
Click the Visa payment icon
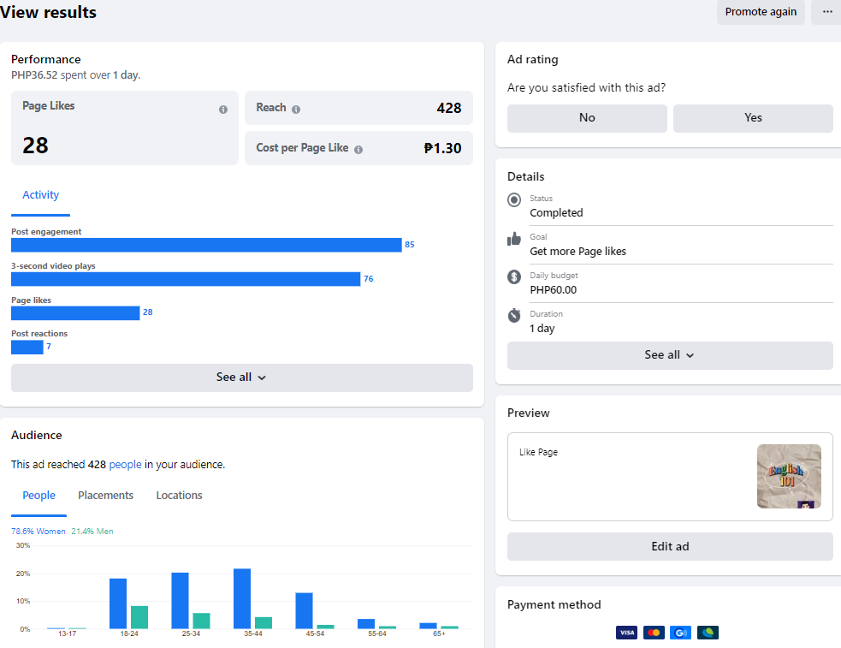tap(626, 633)
